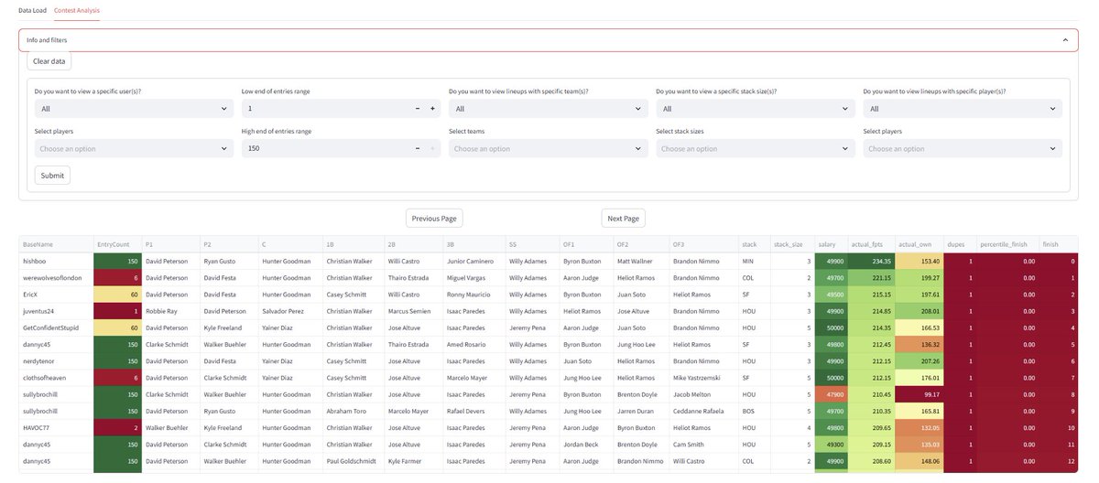The width and height of the screenshot is (1099, 483).
Task: Click the 99.17 actual_own cell
Action: (x=919, y=394)
